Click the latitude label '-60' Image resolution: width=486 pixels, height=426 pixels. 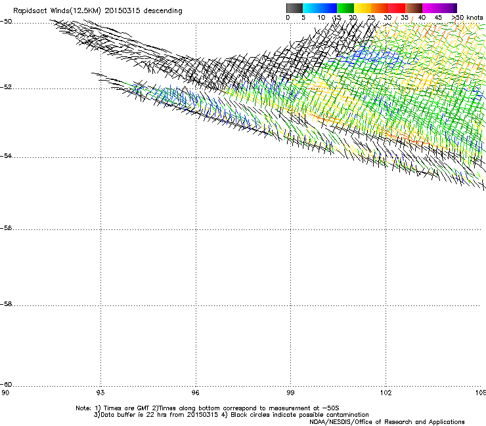(x=6, y=385)
